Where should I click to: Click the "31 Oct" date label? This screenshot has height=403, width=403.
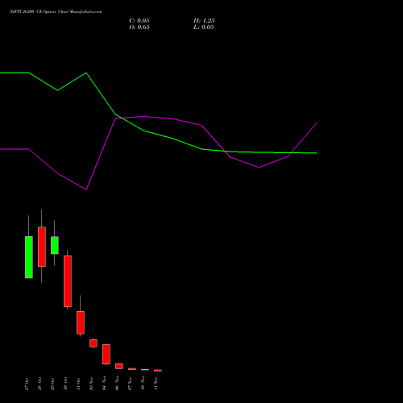coord(78,384)
